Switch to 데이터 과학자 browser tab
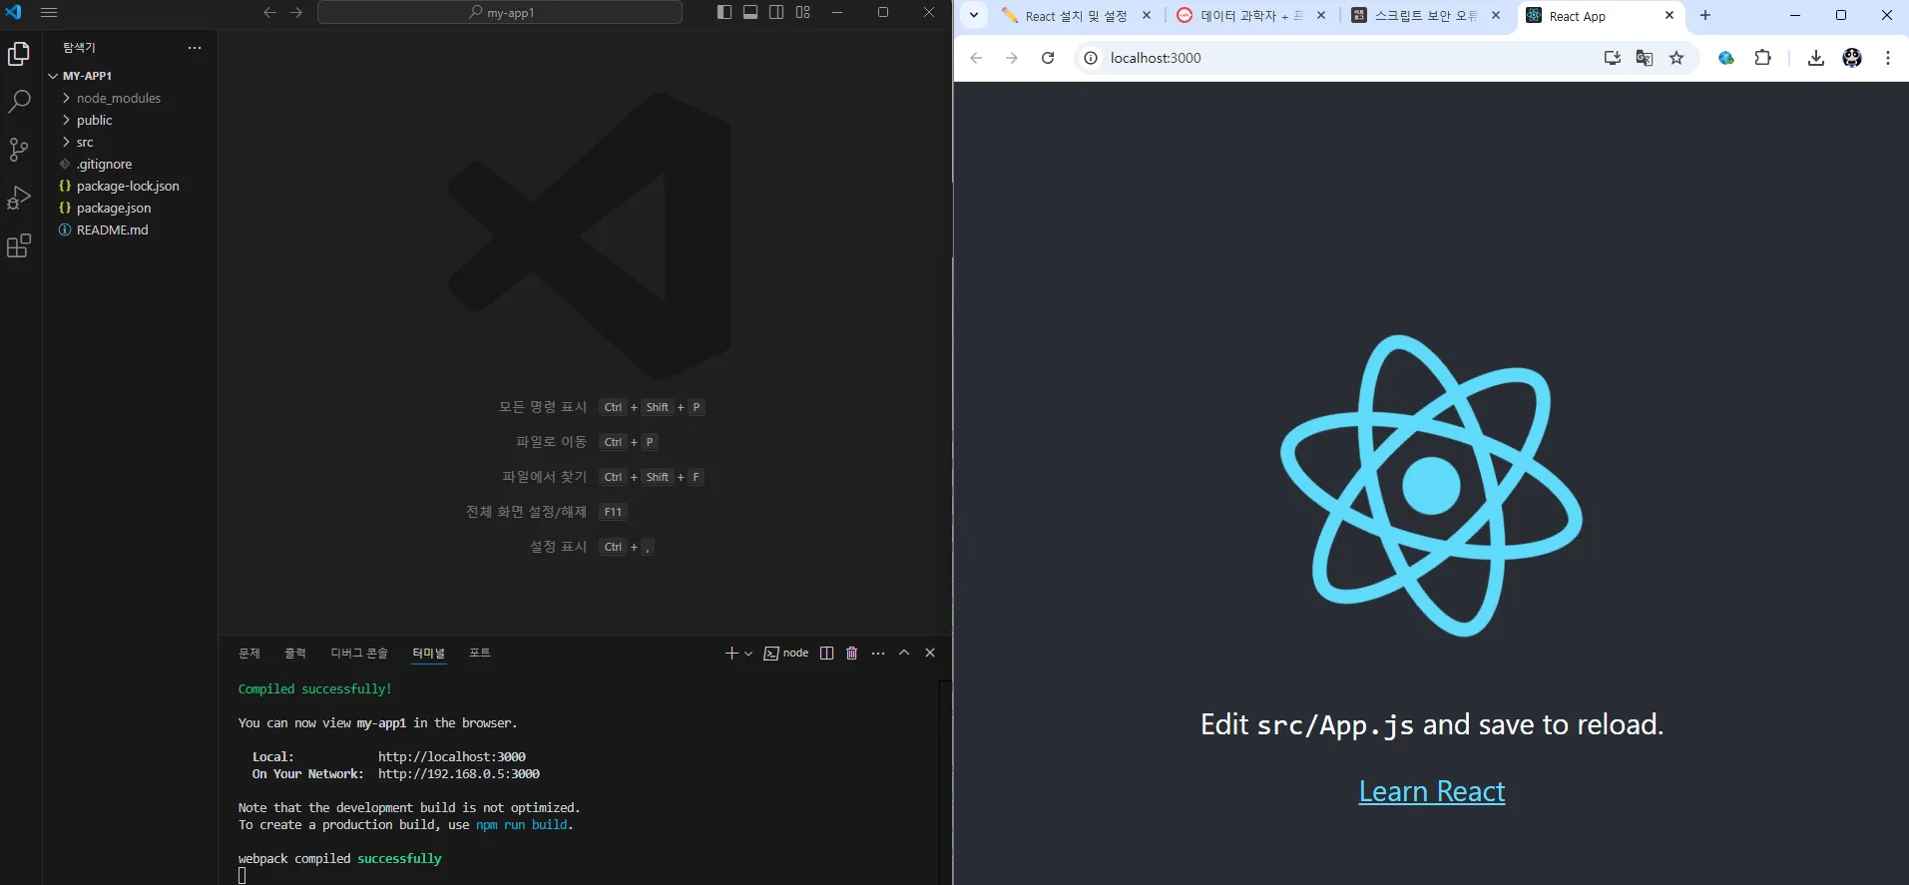This screenshot has height=885, width=1909. coord(1250,16)
